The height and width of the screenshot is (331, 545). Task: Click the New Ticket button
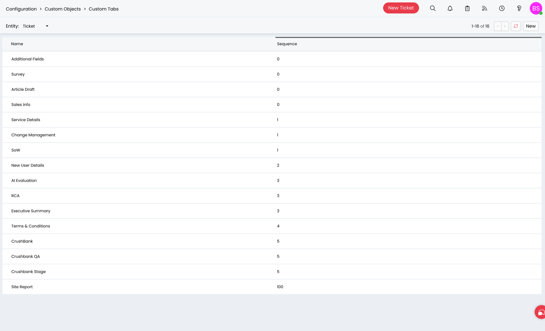click(x=401, y=8)
